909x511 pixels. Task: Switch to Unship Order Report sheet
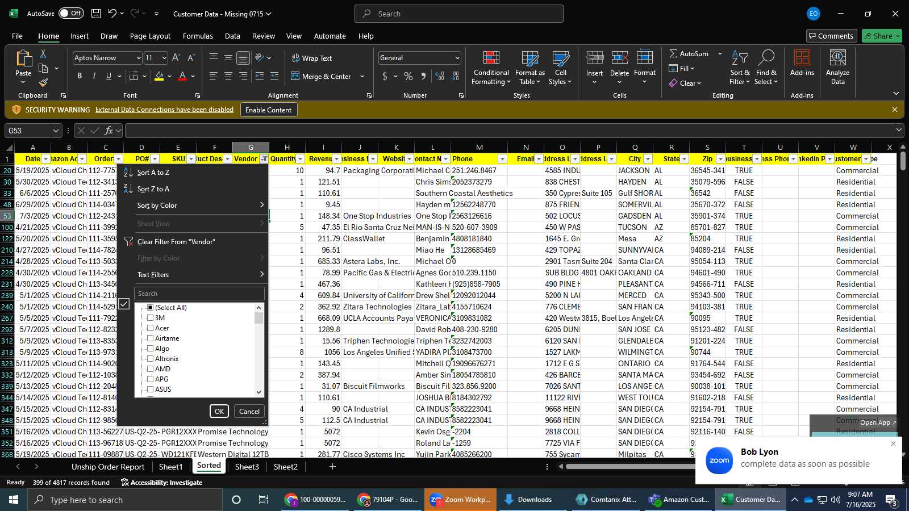[108, 467]
